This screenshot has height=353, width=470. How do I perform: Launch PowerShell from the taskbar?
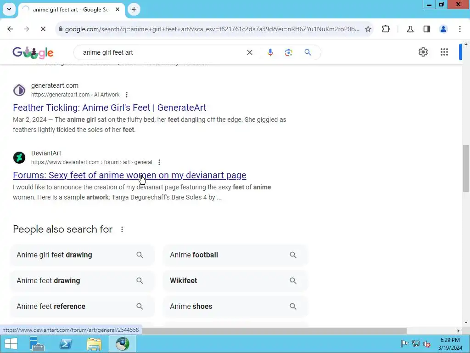(x=66, y=344)
